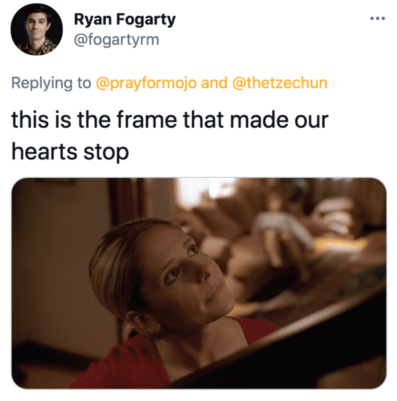
Task: Open Ryan Fogarty's profile picture
Action: coord(36,29)
